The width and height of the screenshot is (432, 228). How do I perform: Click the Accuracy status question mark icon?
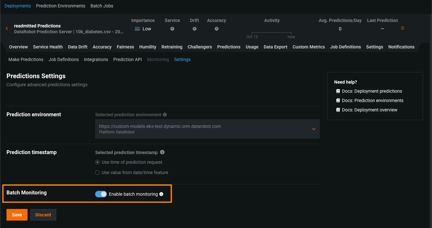[217, 29]
